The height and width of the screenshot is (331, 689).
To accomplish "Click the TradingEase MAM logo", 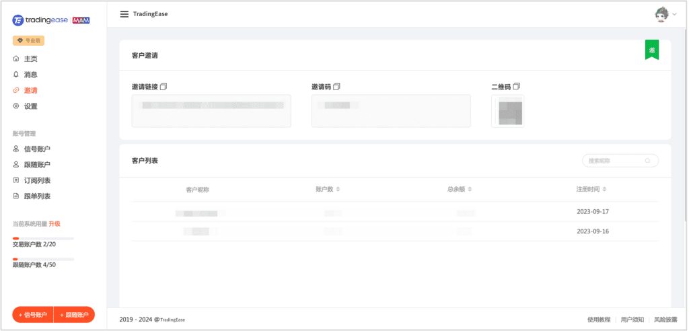I will click(x=51, y=20).
